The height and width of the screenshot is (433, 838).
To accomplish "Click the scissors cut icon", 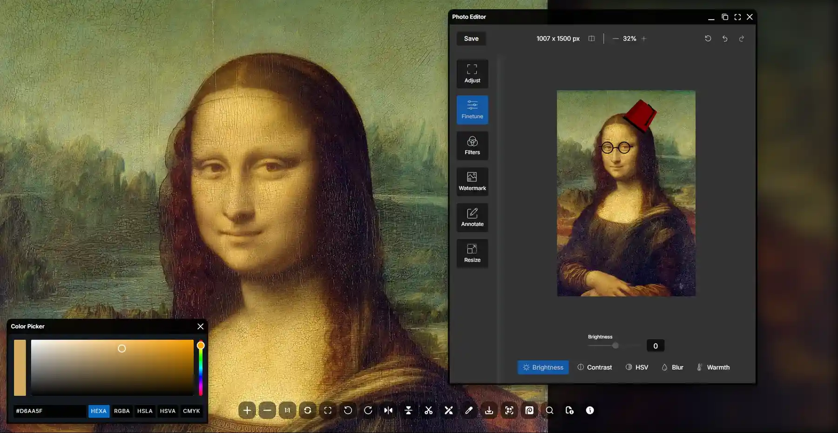I will tap(428, 410).
